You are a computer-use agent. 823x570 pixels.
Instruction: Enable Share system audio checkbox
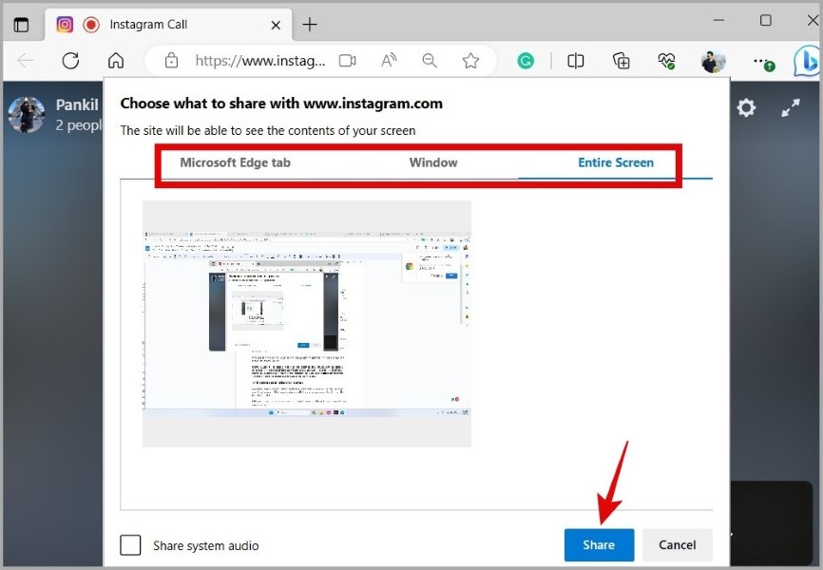point(130,544)
